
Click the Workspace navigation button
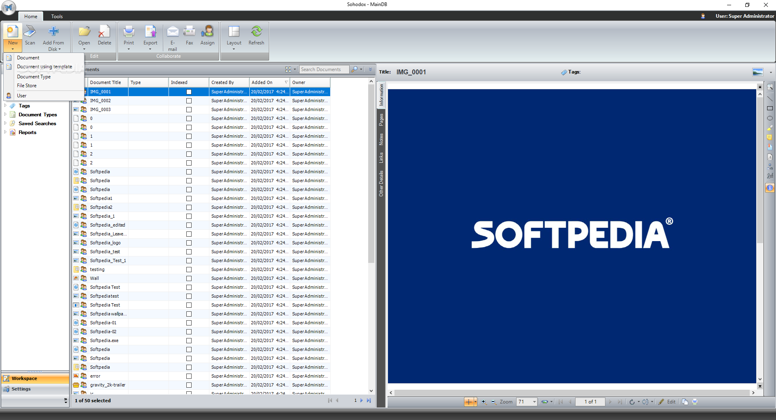(x=35, y=378)
